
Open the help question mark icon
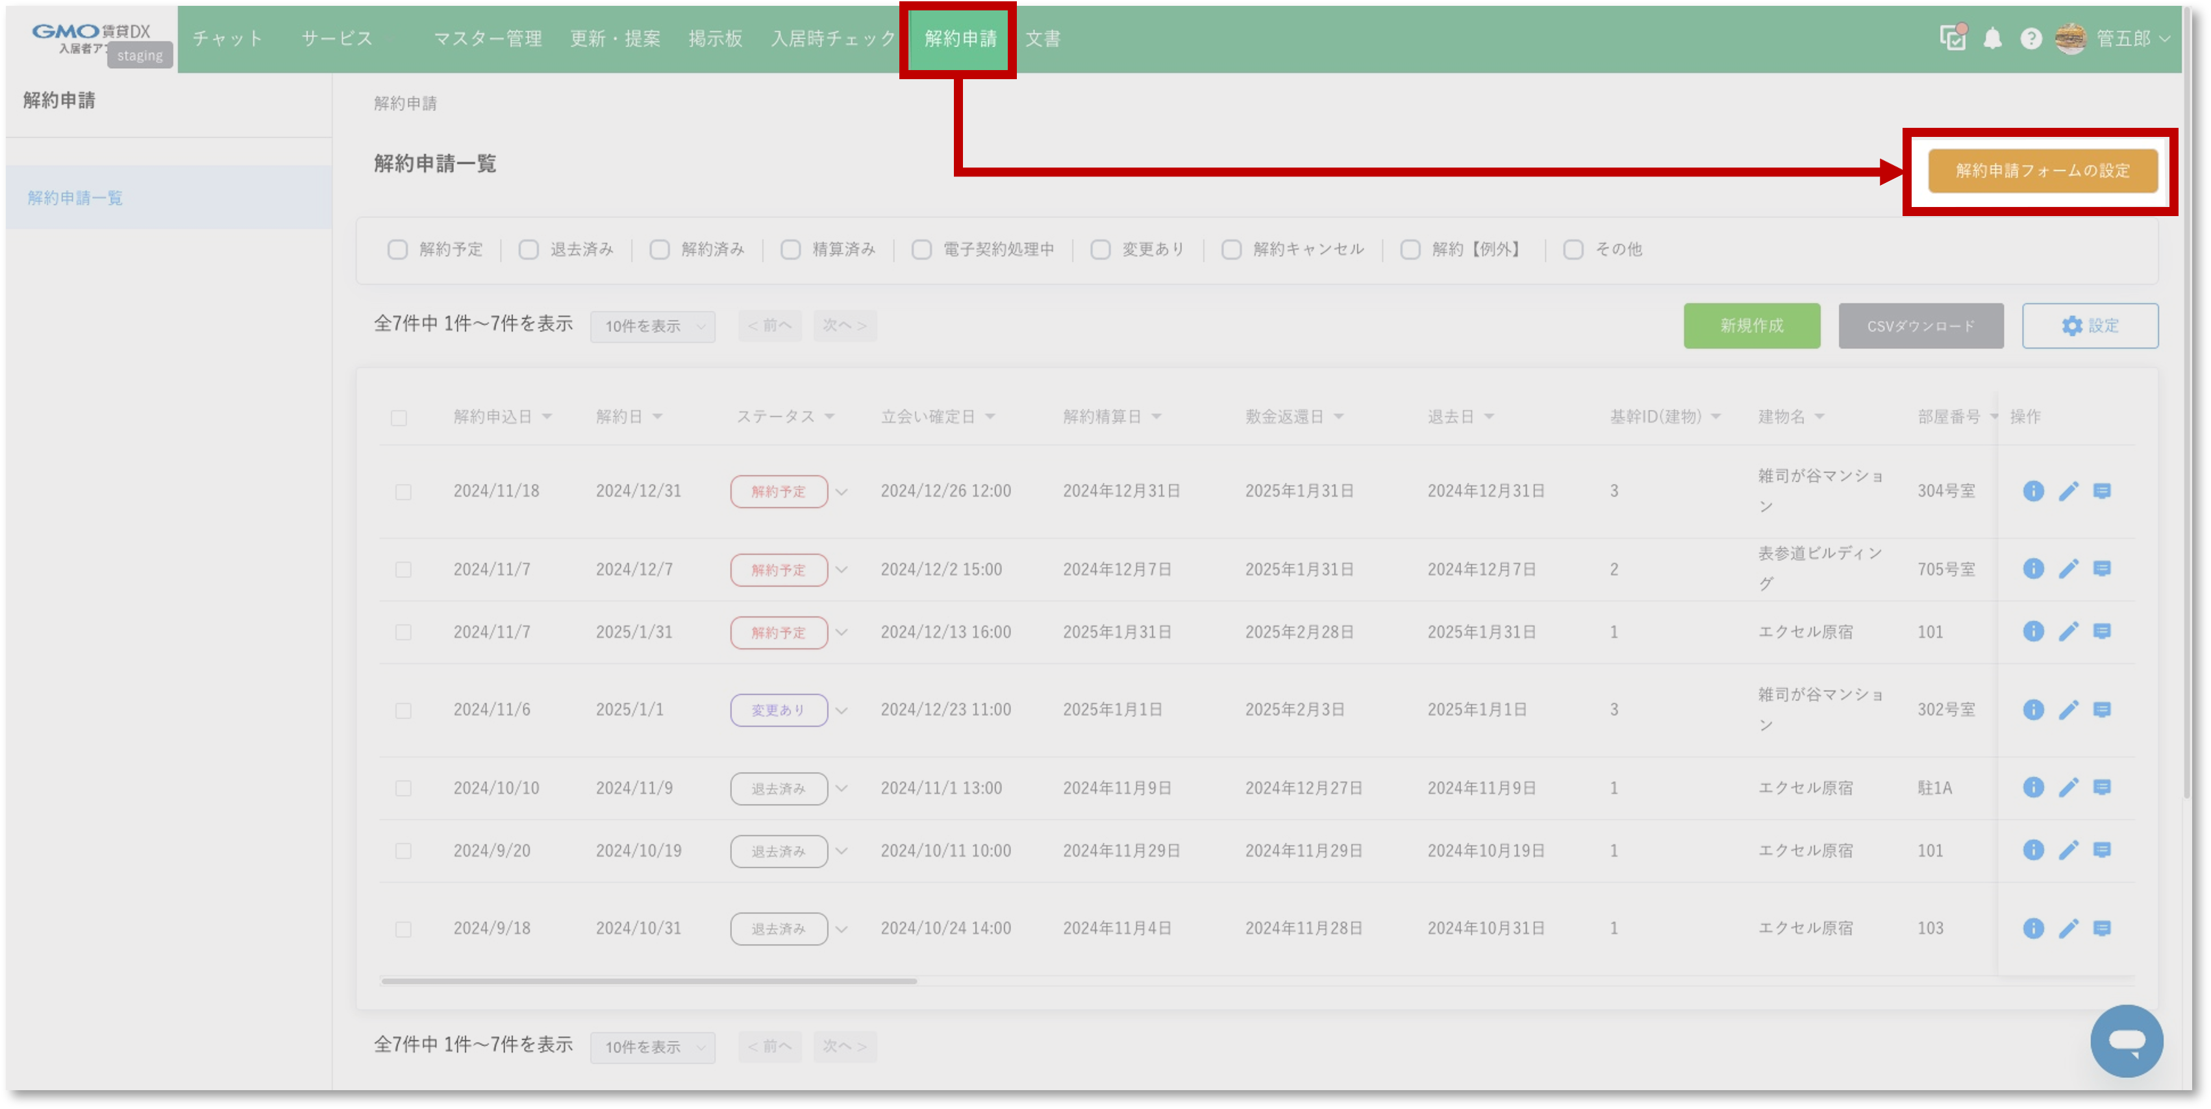2030,38
